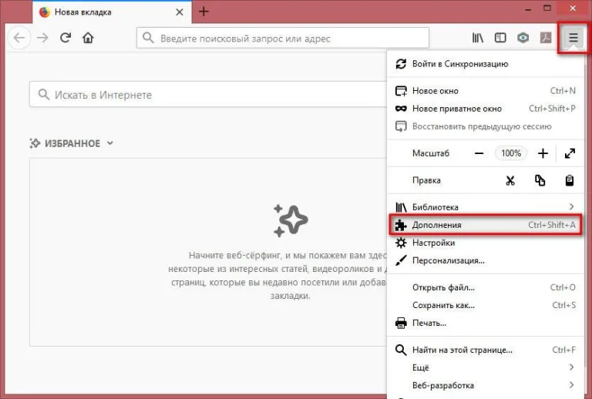This screenshot has width=592, height=399.
Task: Click the Firefox favicon on the tab
Action: point(45,12)
